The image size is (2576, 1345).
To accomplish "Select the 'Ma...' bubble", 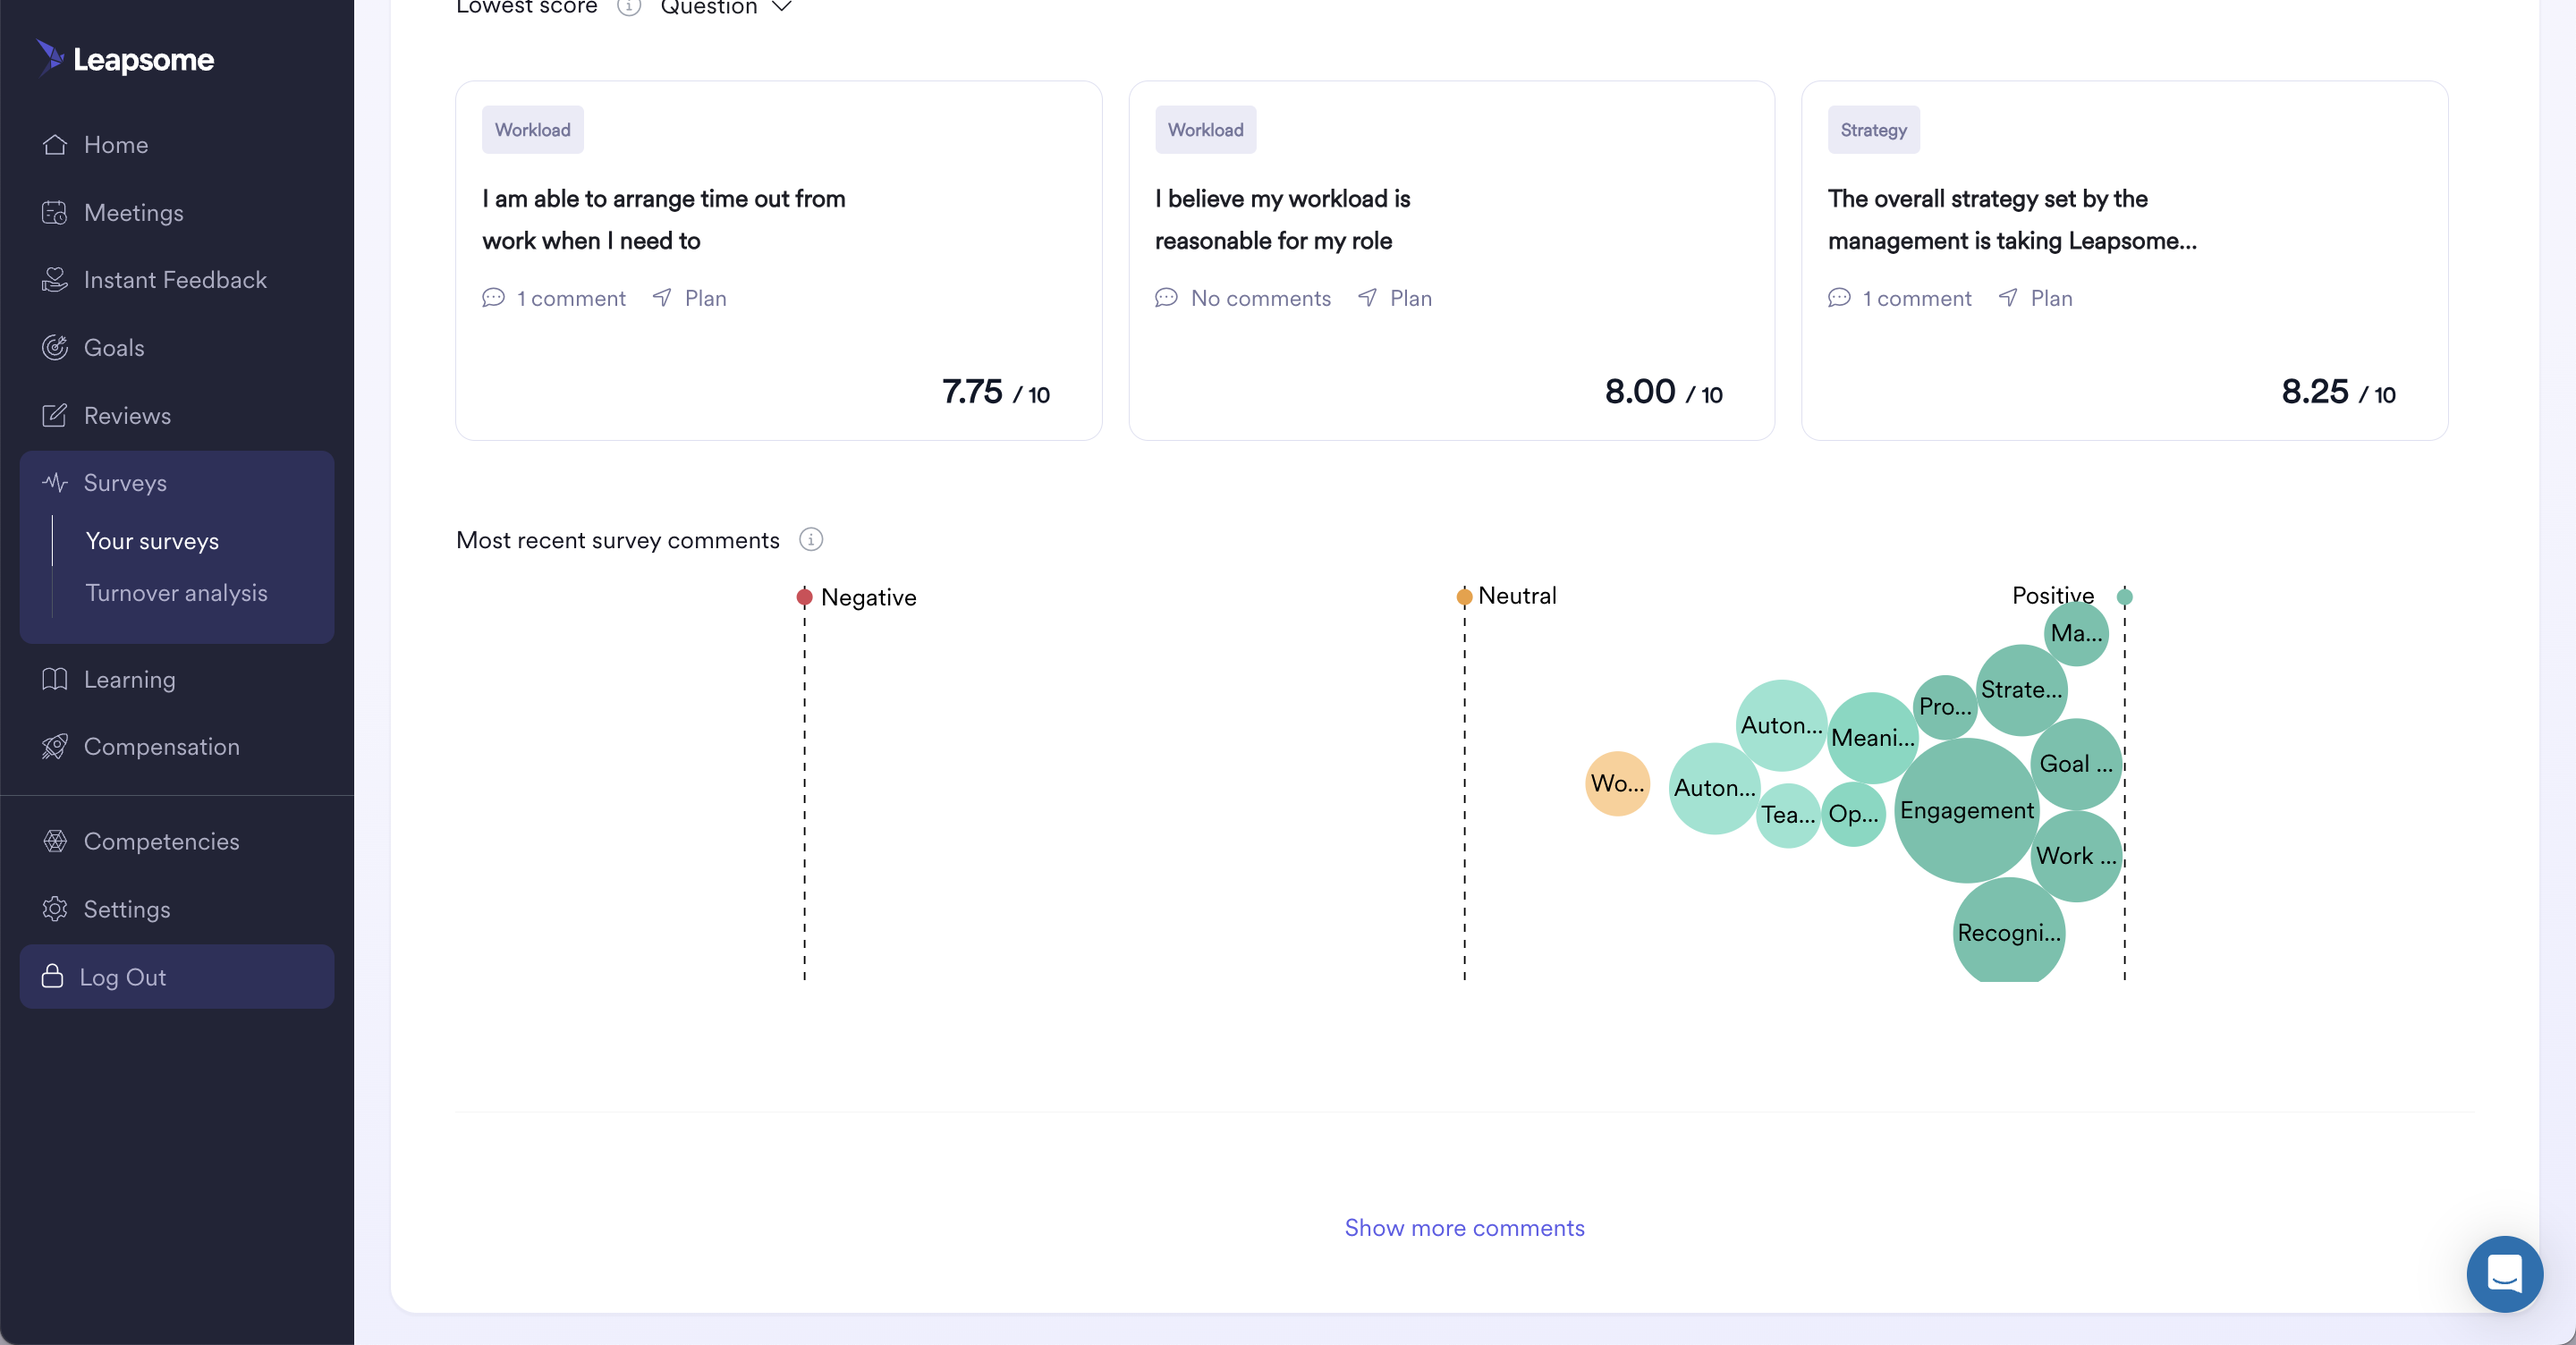I will pos(2076,633).
